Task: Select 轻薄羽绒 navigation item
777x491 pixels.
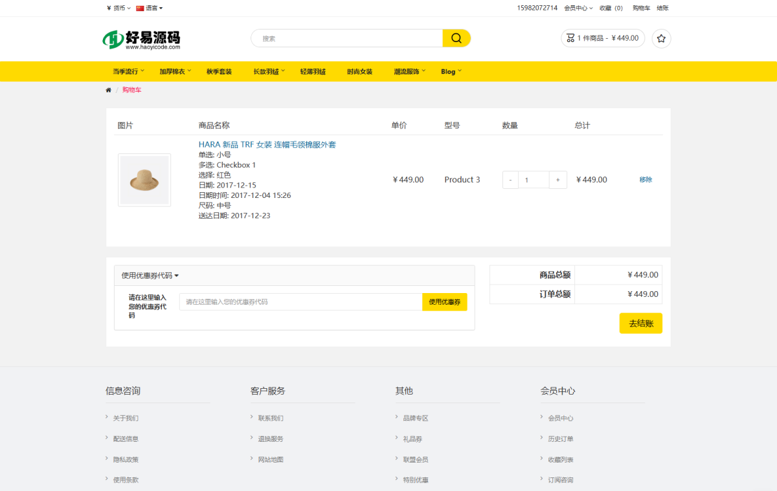Action: tap(313, 71)
